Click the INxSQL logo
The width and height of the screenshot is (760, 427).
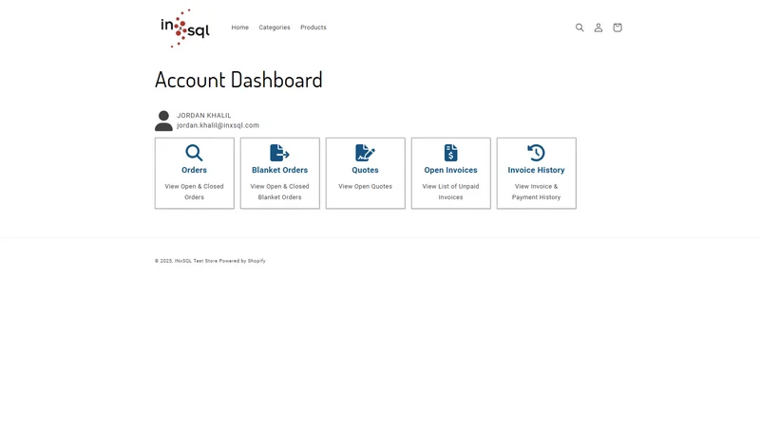click(185, 28)
